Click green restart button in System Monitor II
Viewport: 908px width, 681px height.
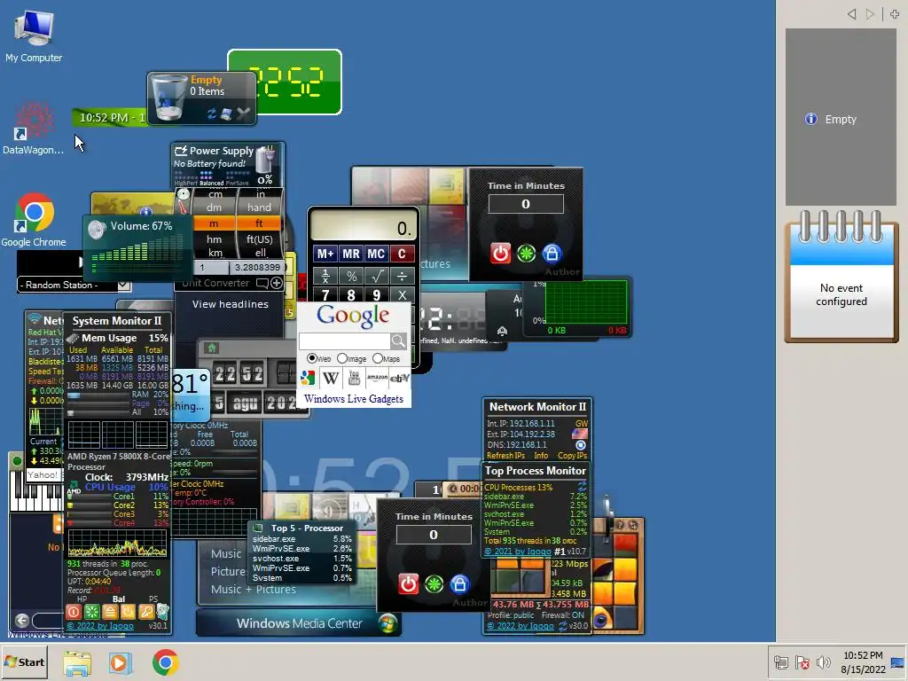point(91,612)
